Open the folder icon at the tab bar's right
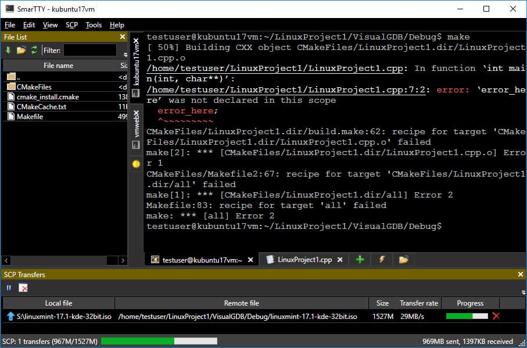The width and height of the screenshot is (527, 348). (x=403, y=260)
